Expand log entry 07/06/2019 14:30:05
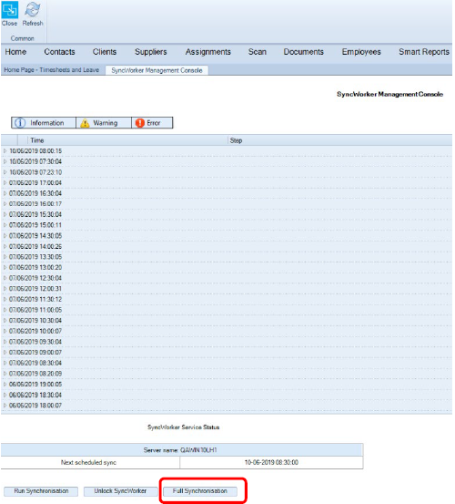The width and height of the screenshot is (455, 504). click(x=5, y=236)
